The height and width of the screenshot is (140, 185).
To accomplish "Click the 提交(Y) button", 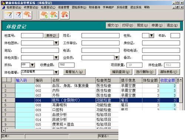I will click(113, 25).
